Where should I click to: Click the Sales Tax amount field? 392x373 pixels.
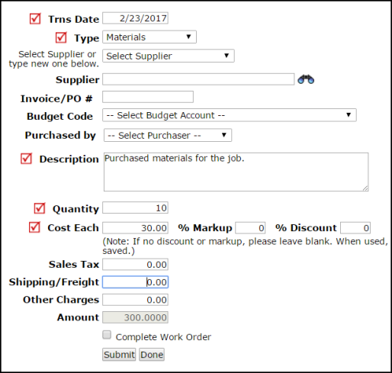pyautogui.click(x=135, y=265)
